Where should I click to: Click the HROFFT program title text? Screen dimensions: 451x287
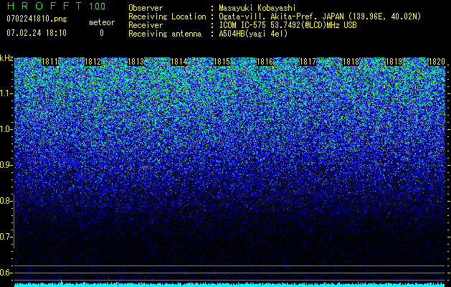pos(44,6)
